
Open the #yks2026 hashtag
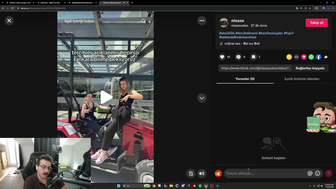(x=227, y=33)
